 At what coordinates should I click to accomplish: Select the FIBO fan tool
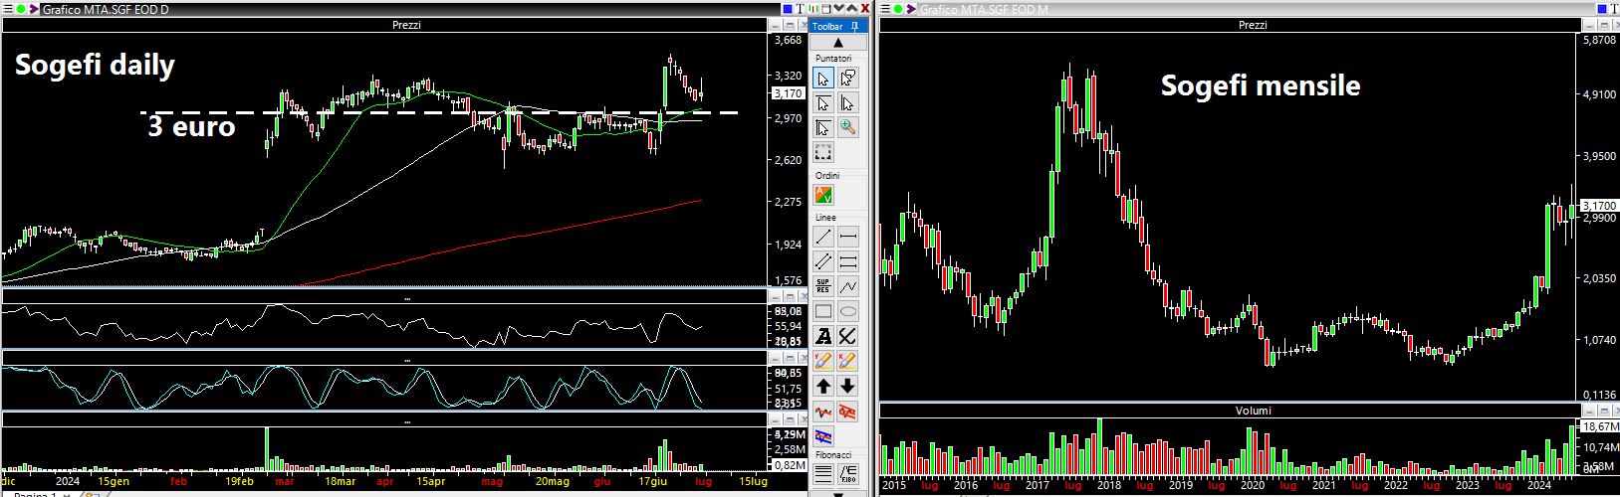pyautogui.click(x=848, y=474)
